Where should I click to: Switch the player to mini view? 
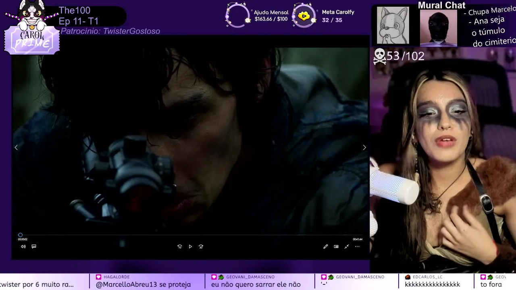[336, 246]
